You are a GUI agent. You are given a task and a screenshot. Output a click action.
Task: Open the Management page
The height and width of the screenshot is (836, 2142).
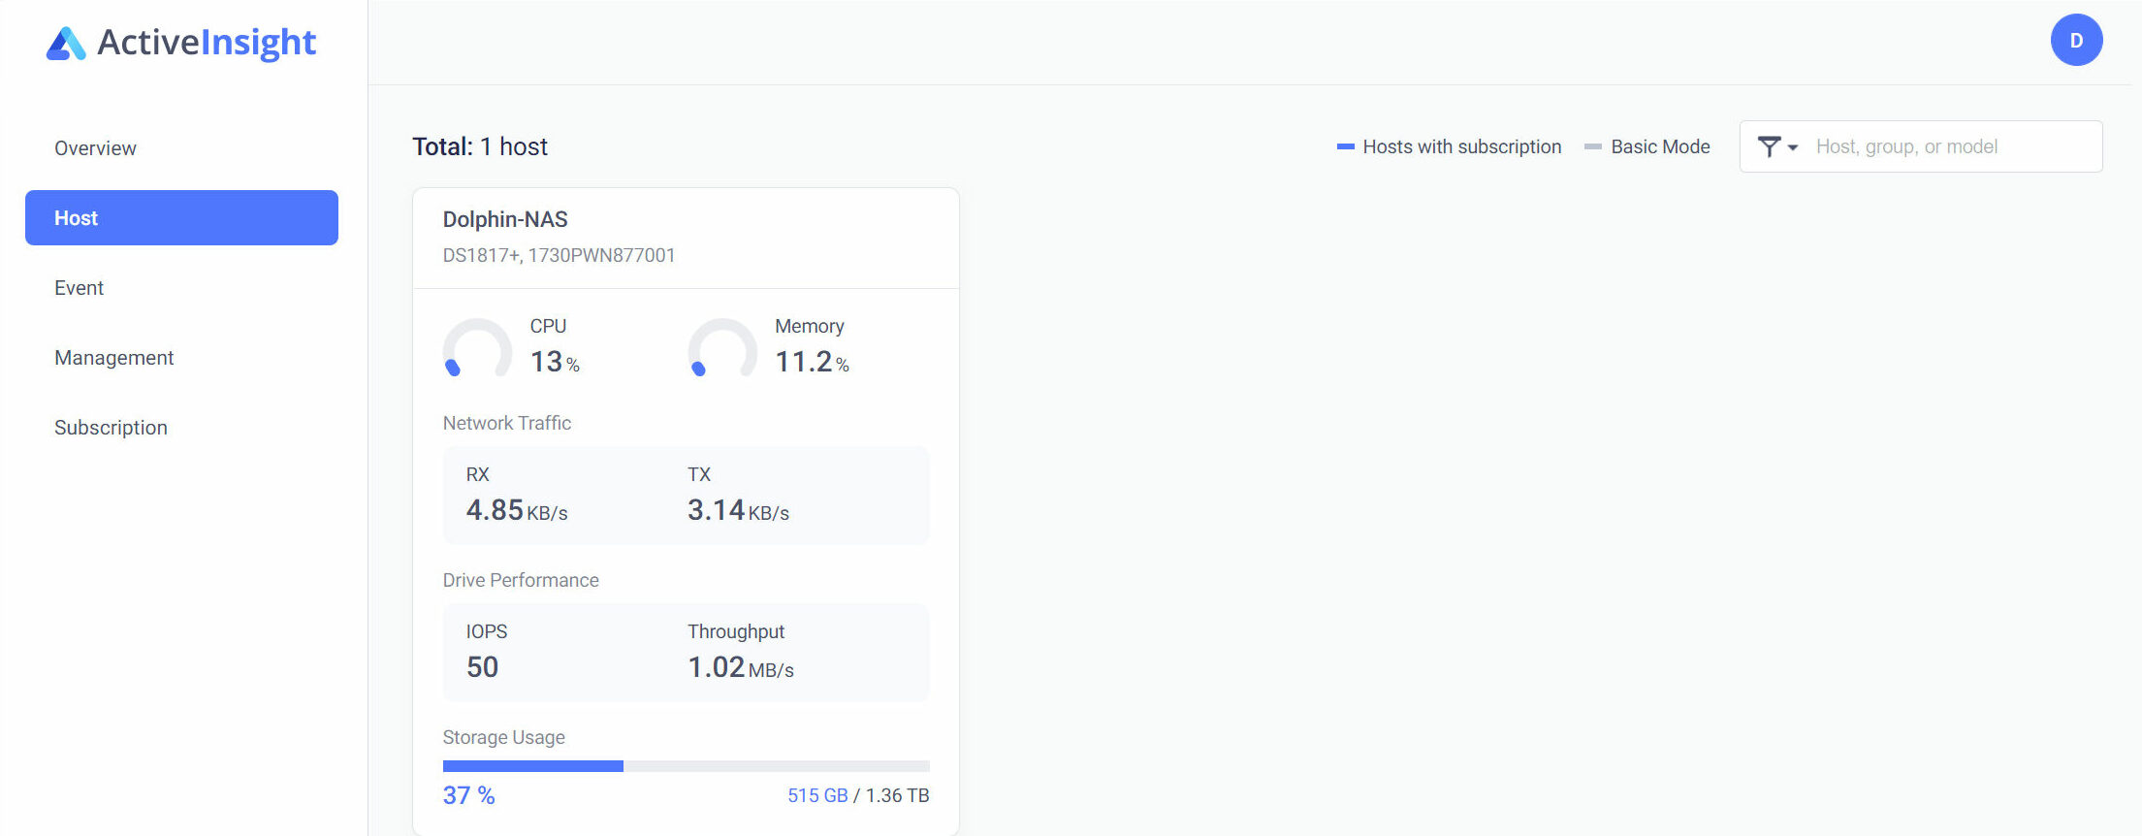click(113, 358)
